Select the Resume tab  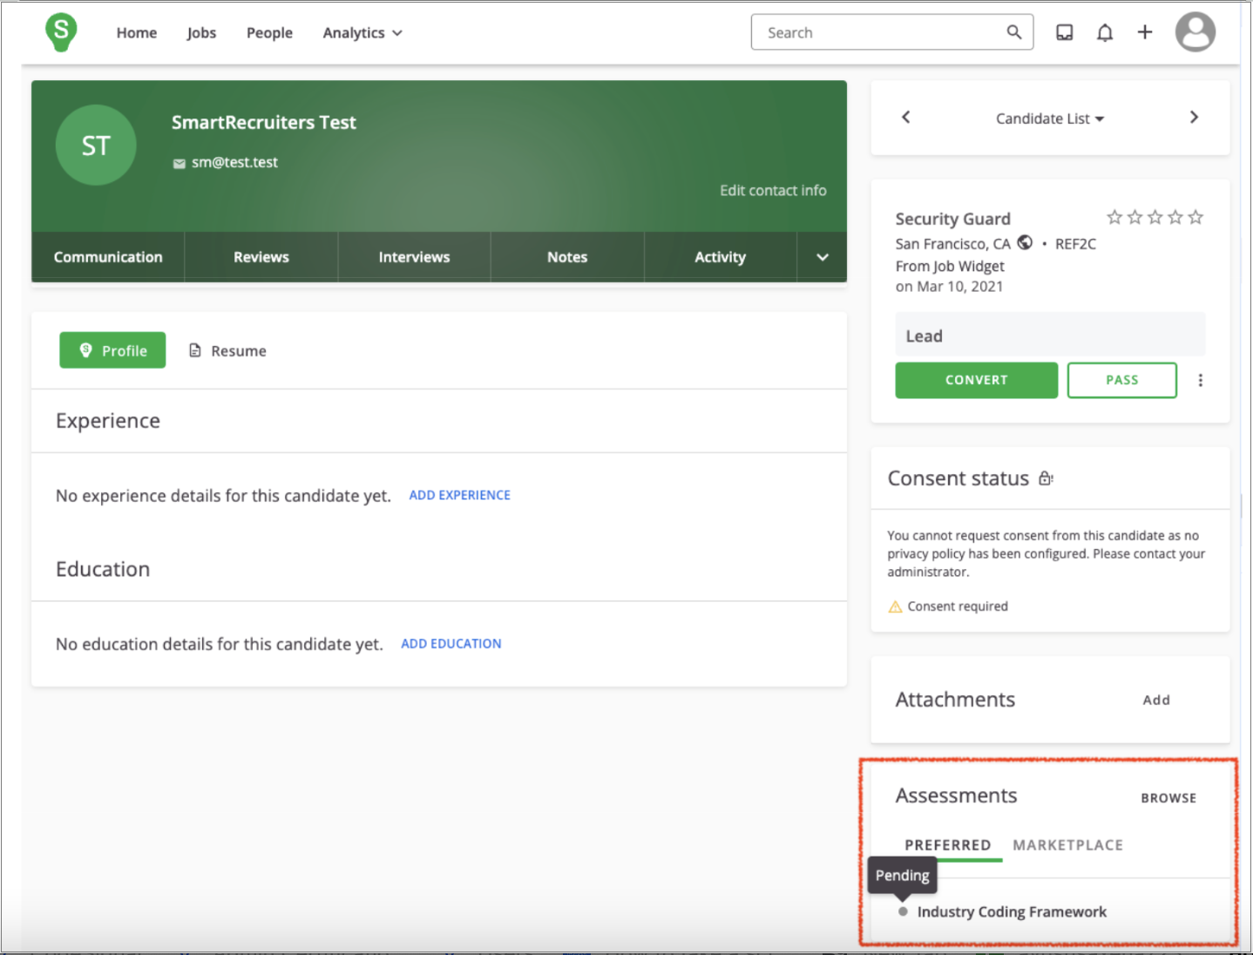tap(227, 350)
